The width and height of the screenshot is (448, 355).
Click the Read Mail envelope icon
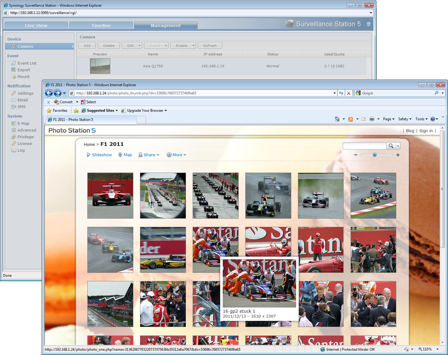363,119
